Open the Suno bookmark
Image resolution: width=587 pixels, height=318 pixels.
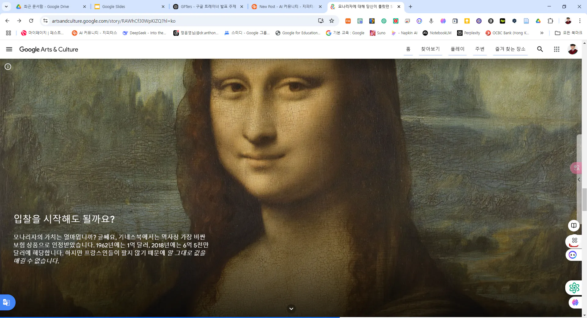click(x=378, y=33)
